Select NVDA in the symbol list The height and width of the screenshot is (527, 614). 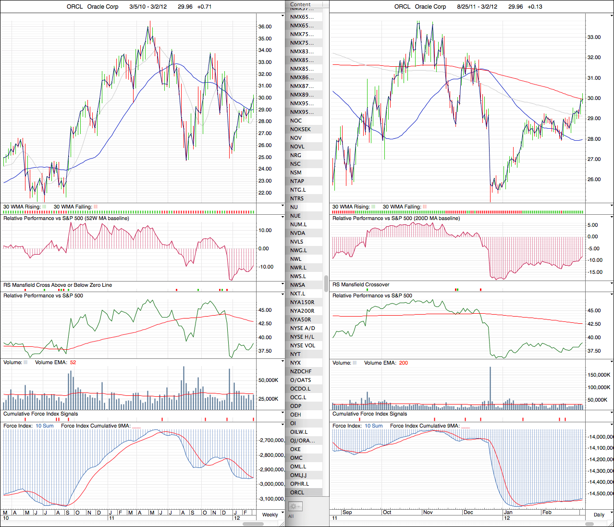[305, 233]
